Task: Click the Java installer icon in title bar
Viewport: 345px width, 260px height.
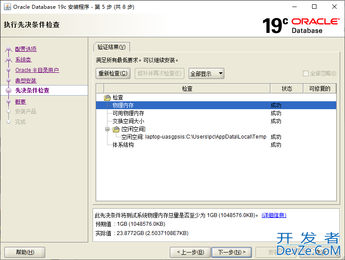Action: point(7,7)
